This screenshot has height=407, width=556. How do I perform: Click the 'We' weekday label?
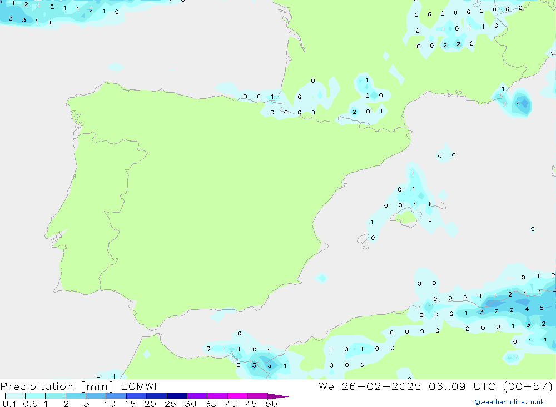pos(326,386)
